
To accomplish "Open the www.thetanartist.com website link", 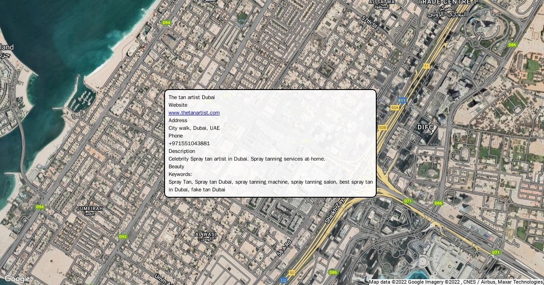I will coord(194,113).
